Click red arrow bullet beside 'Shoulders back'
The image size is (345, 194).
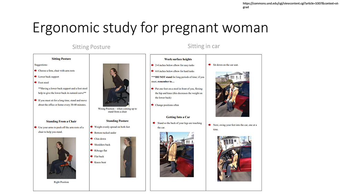pos(91,145)
